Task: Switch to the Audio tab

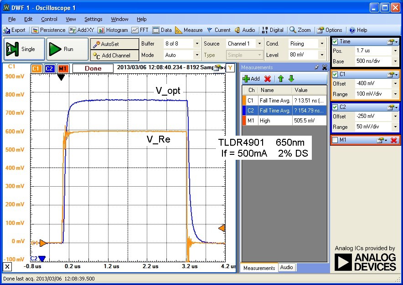Action: 287,267
